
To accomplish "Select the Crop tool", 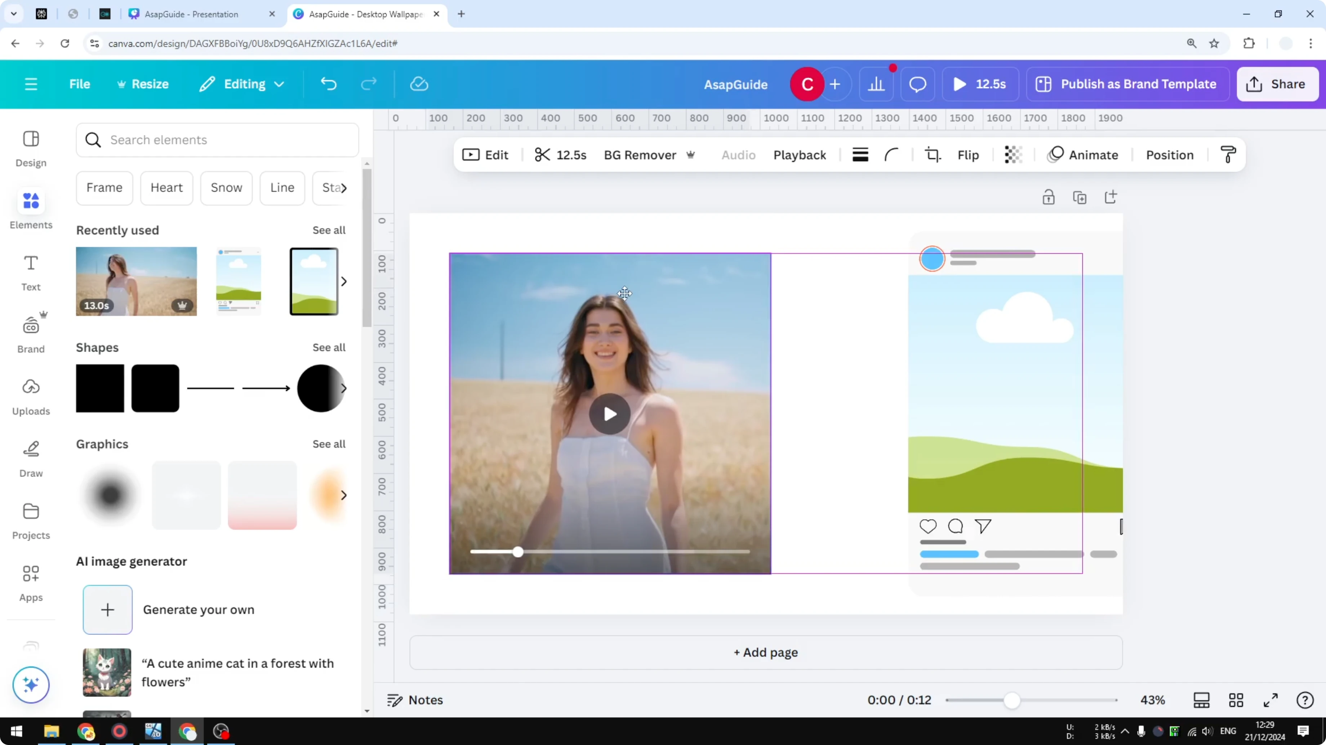I will [932, 154].
